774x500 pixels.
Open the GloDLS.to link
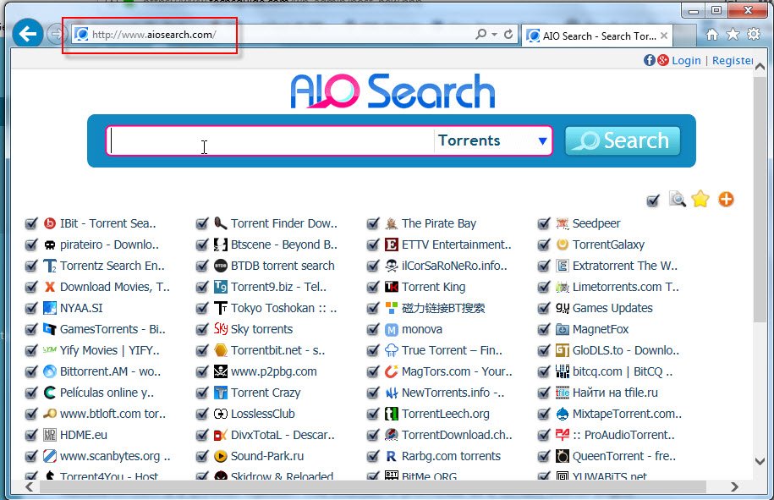[x=625, y=350]
